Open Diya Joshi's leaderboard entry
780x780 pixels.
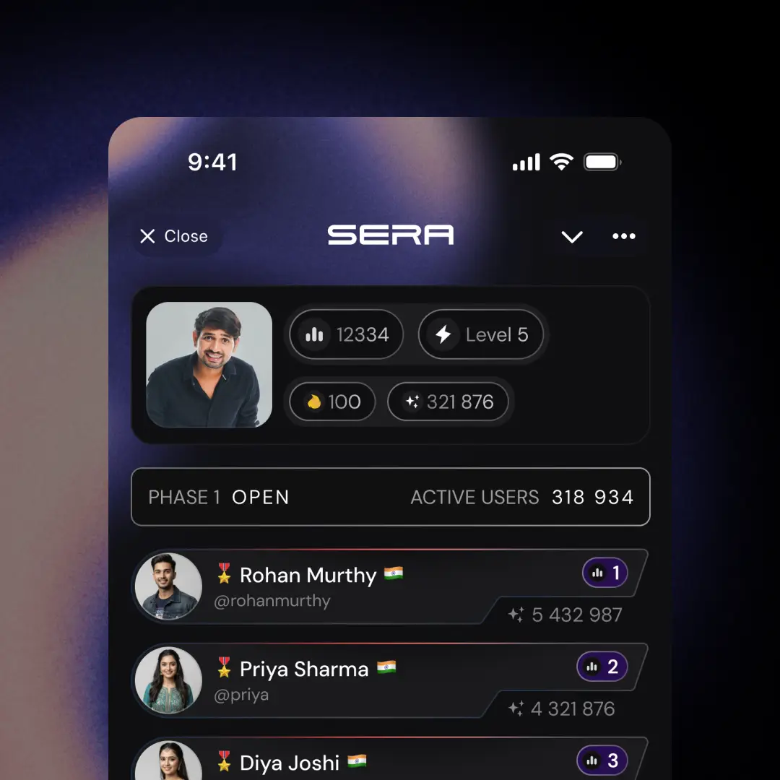click(391, 758)
